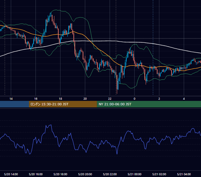
Task: Click the hour label 14 on price chart axis
Action: pos(11,99)
